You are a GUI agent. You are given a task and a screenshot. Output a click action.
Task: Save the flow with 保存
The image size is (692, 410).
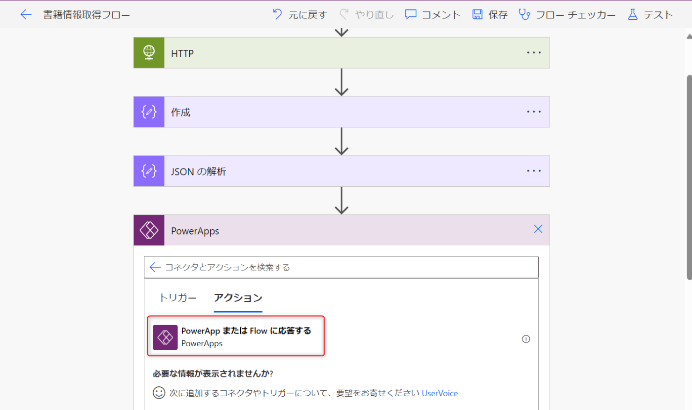pos(489,14)
